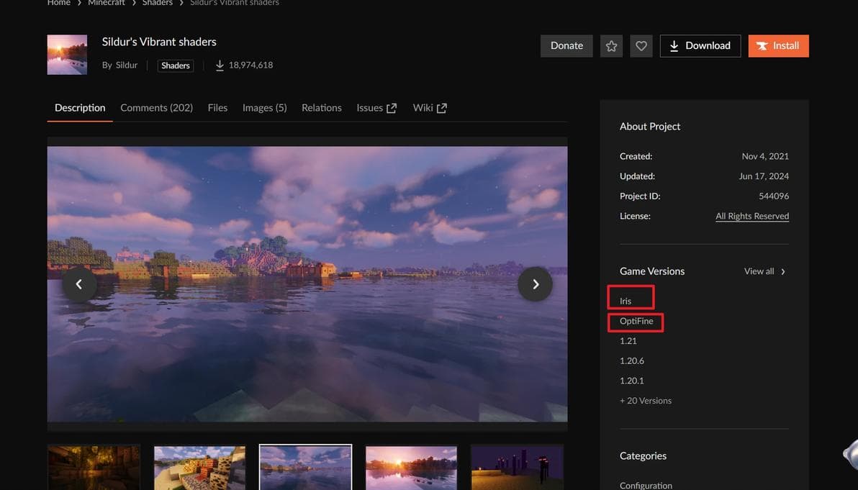Select the sunset over water thumbnail
This screenshot has width=858, height=490.
(x=411, y=468)
